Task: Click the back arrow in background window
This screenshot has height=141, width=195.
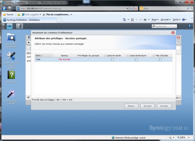Action: pos(29,42)
